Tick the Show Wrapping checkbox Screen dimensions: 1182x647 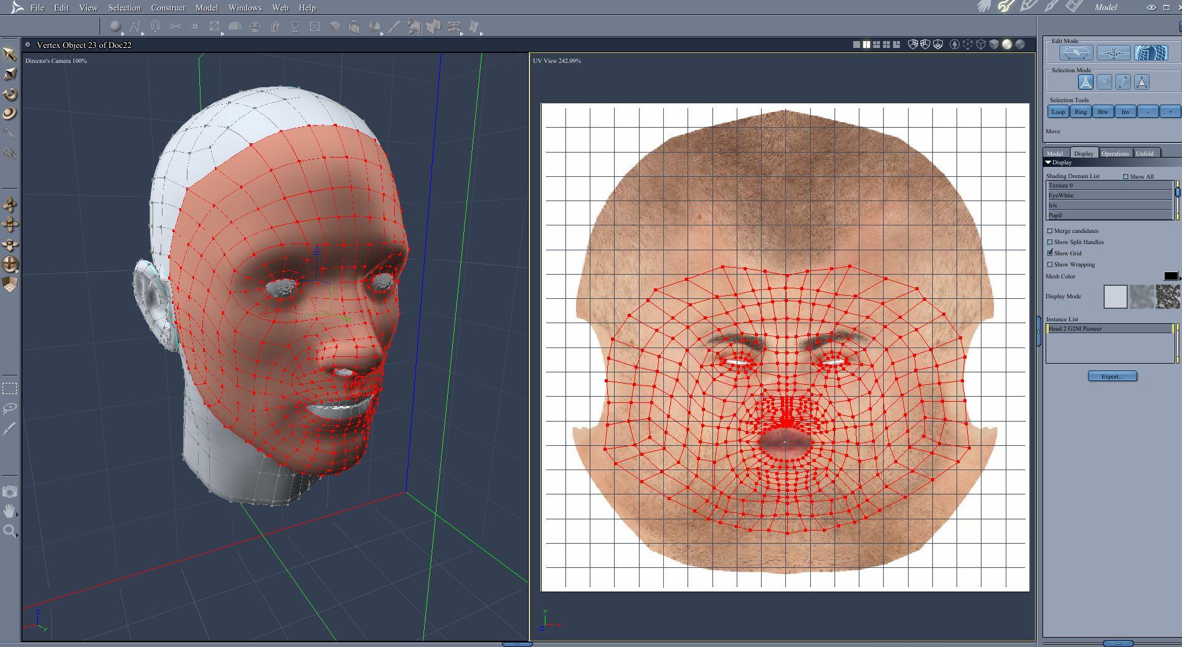click(1049, 265)
